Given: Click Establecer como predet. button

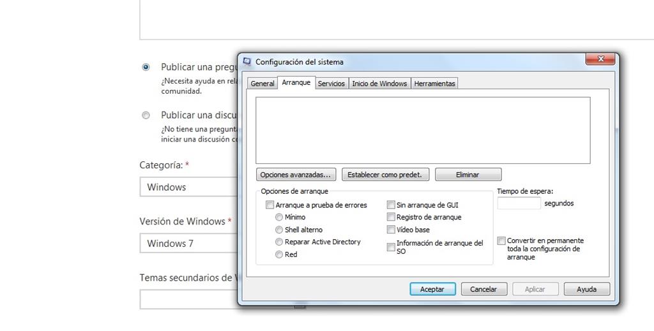Looking at the screenshot, I should point(384,175).
